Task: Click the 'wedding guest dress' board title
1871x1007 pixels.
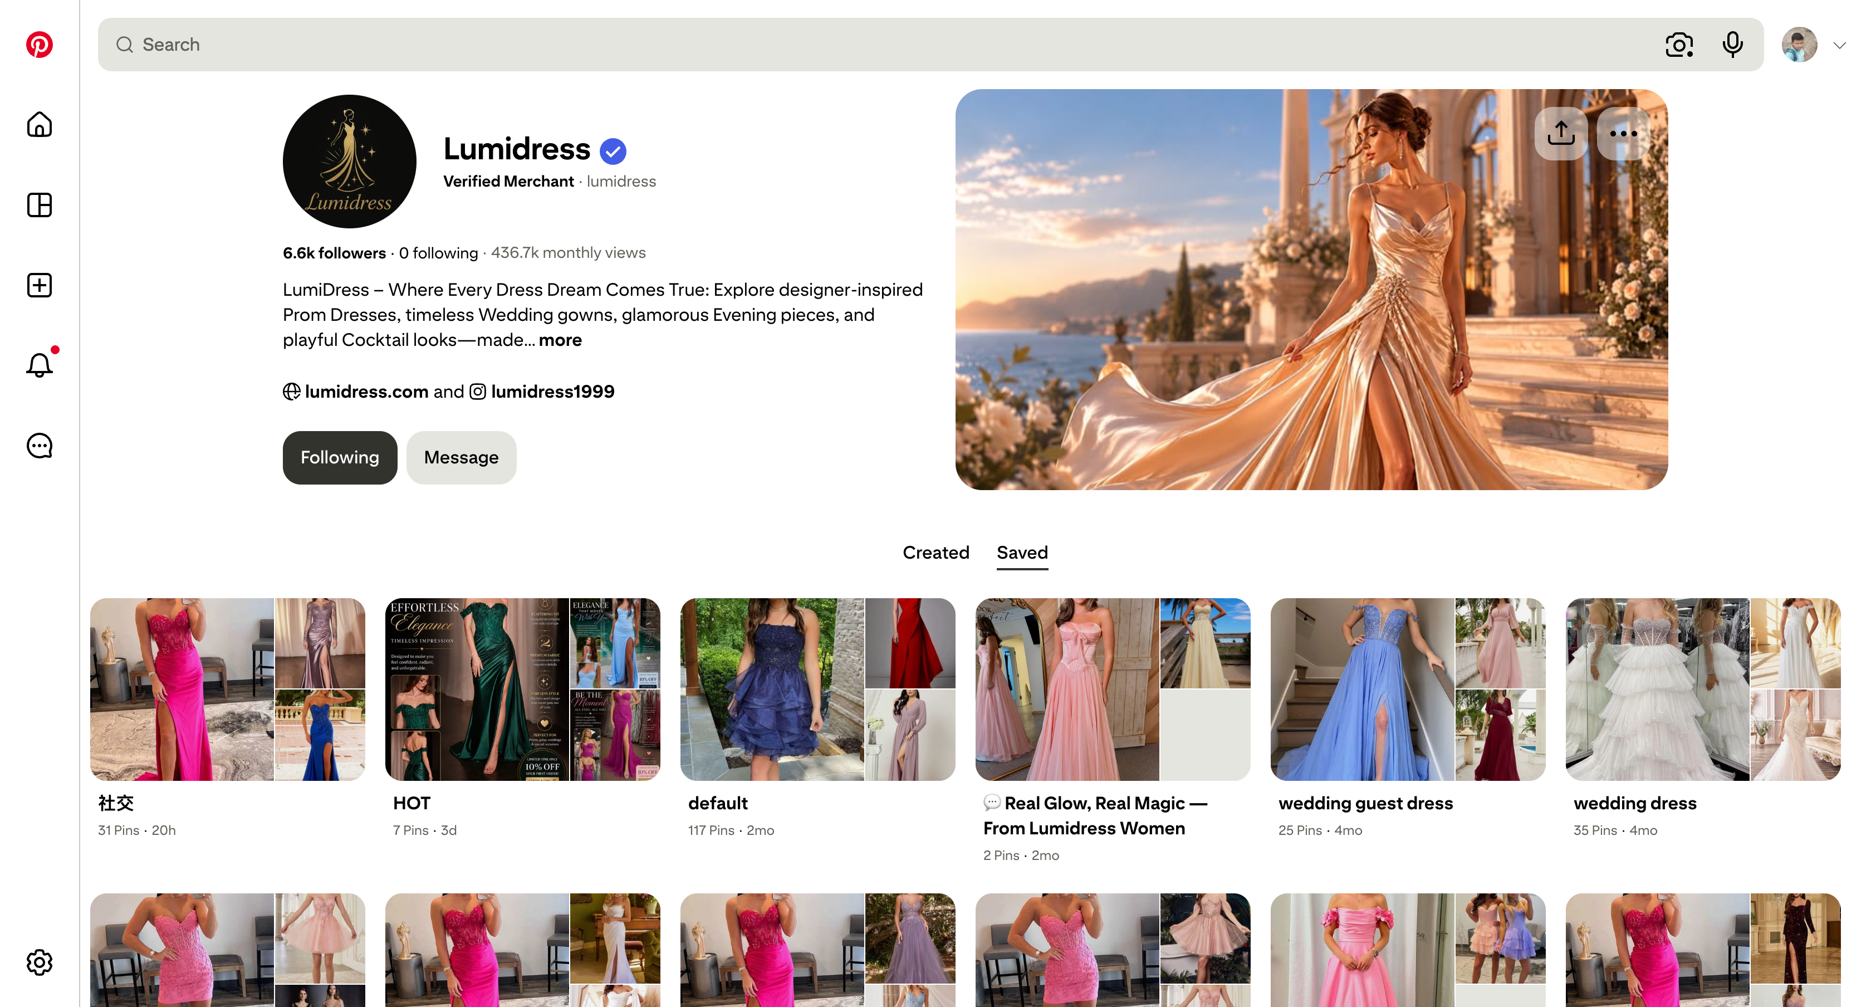Action: (x=1365, y=803)
